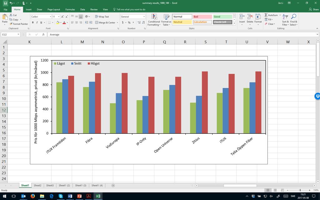Select column header P
The width and height of the screenshot is (320, 200).
click(144, 42)
